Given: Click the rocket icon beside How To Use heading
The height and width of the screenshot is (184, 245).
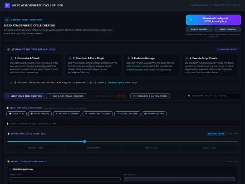Looking at the screenshot, I should [x=13, y=50].
